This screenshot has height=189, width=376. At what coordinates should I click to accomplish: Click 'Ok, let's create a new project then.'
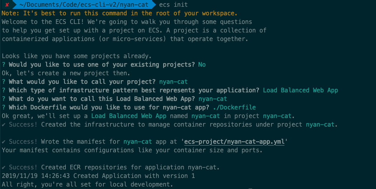click(x=66, y=73)
